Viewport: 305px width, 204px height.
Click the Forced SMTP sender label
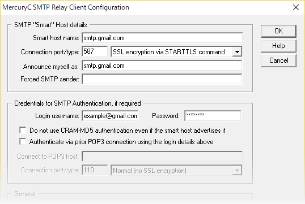point(50,79)
